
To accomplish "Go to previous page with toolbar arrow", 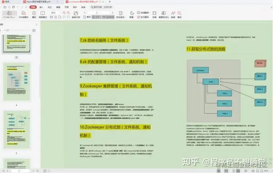I will point(85,13).
